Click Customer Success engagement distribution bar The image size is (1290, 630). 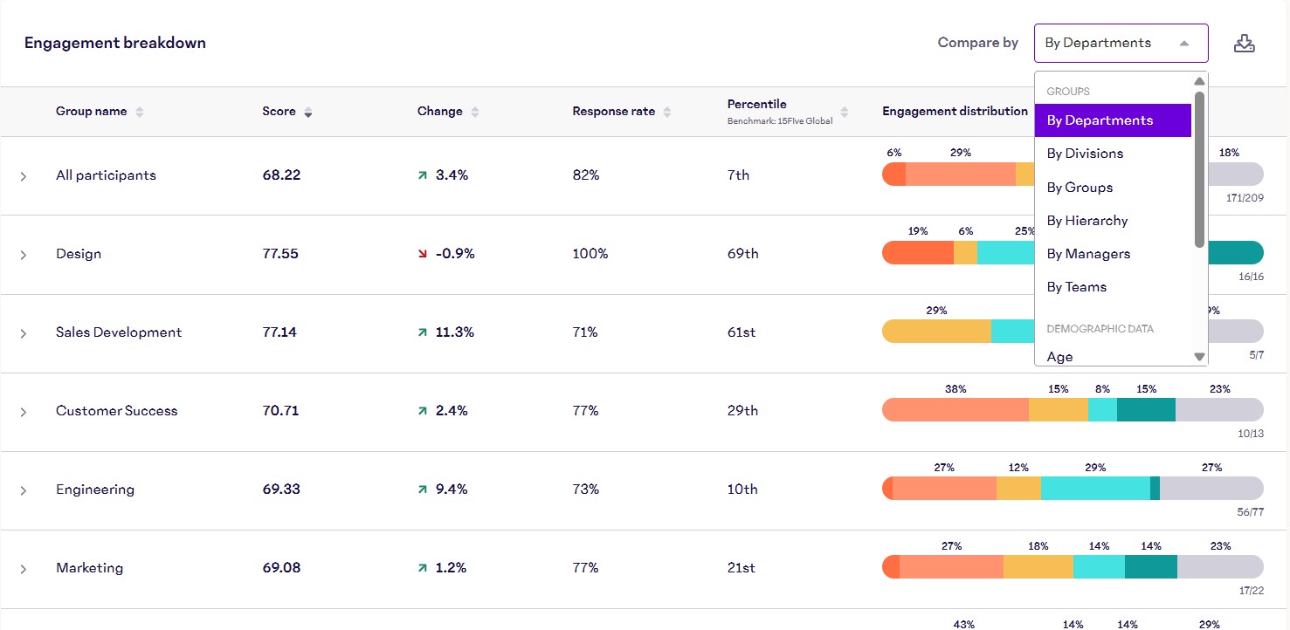pyautogui.click(x=1072, y=410)
